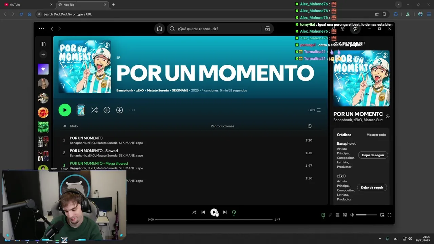434x244 pixels.
Task: Focus the browser address bar
Action: (203, 14)
